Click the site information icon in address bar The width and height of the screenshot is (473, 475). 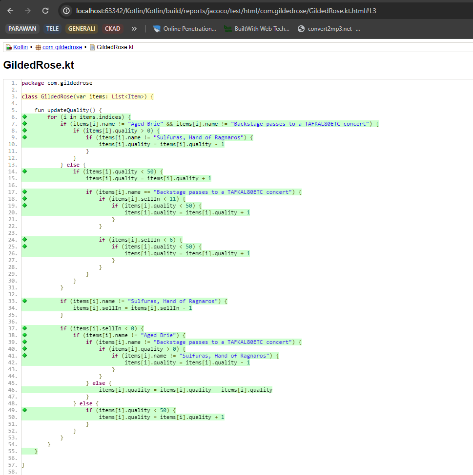tap(67, 11)
